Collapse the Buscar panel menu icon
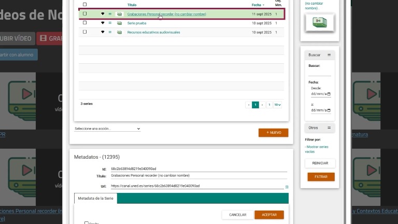Viewport: 398px width, 224px height. [x=329, y=55]
